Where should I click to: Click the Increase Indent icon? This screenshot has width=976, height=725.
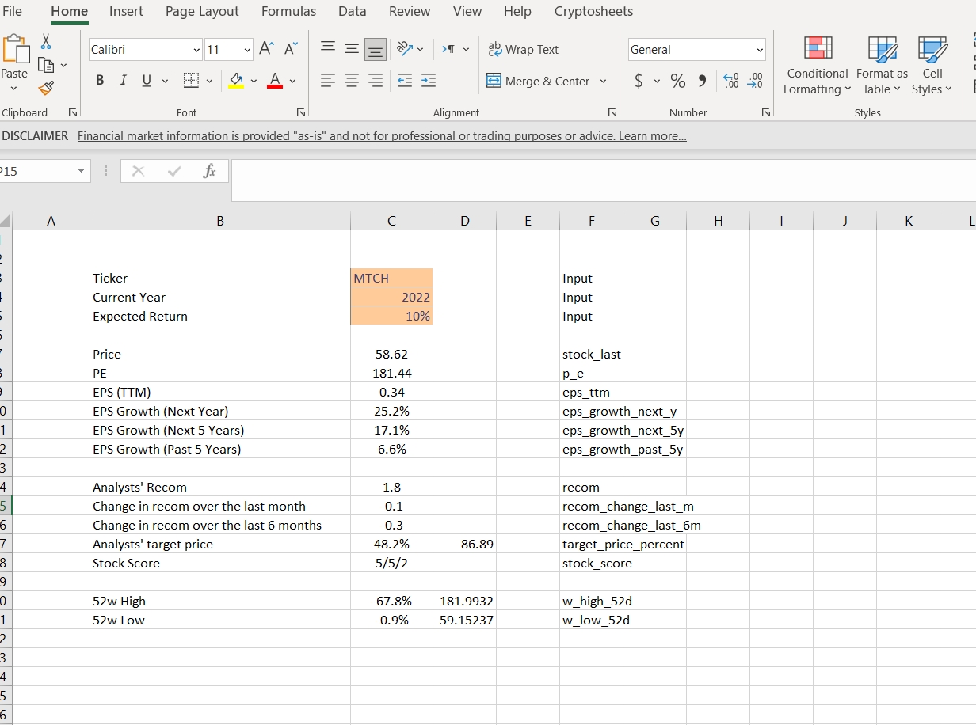428,81
